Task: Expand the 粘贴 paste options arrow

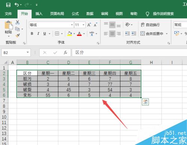Action: tap(9, 36)
